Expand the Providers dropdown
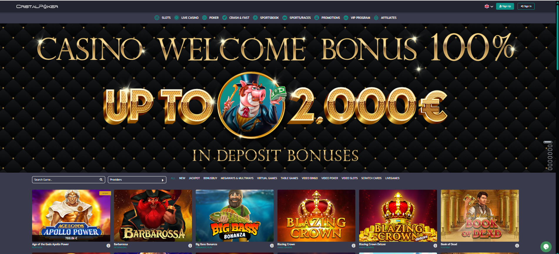559x254 pixels. pyautogui.click(x=137, y=180)
